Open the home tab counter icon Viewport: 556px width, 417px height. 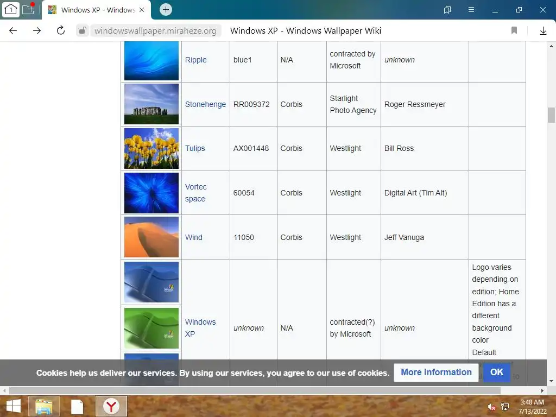[x=11, y=9]
